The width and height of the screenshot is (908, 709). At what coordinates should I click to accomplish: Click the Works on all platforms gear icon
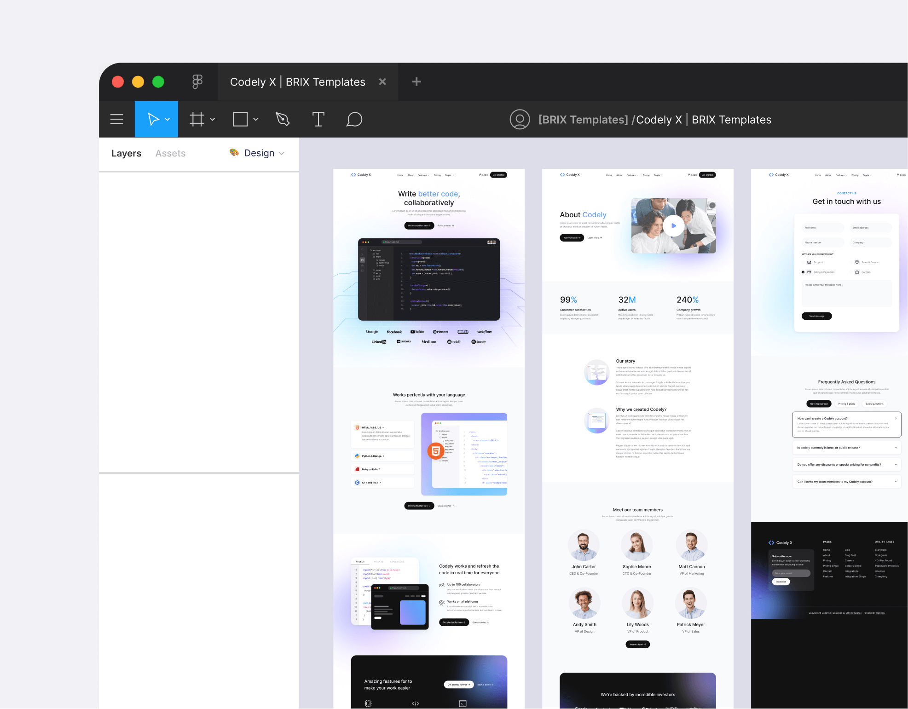[442, 603]
